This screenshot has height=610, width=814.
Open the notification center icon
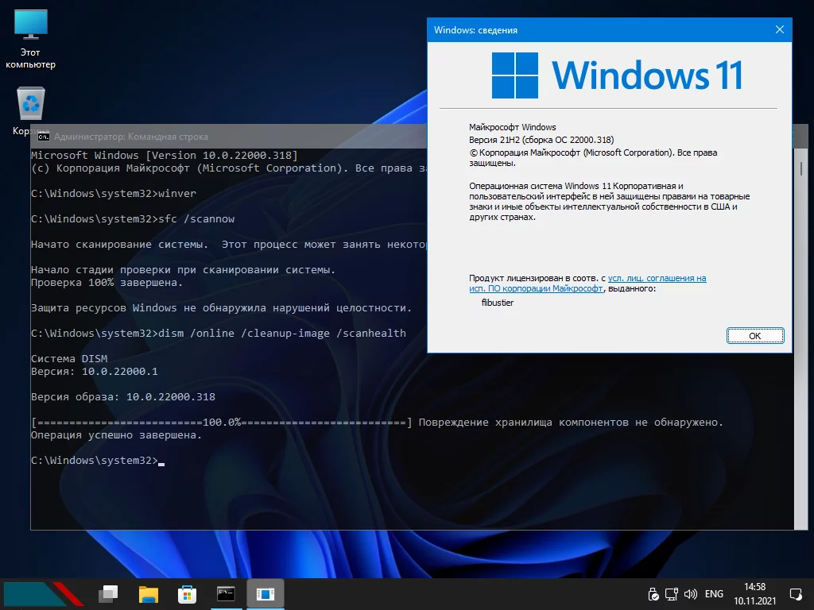[795, 593]
